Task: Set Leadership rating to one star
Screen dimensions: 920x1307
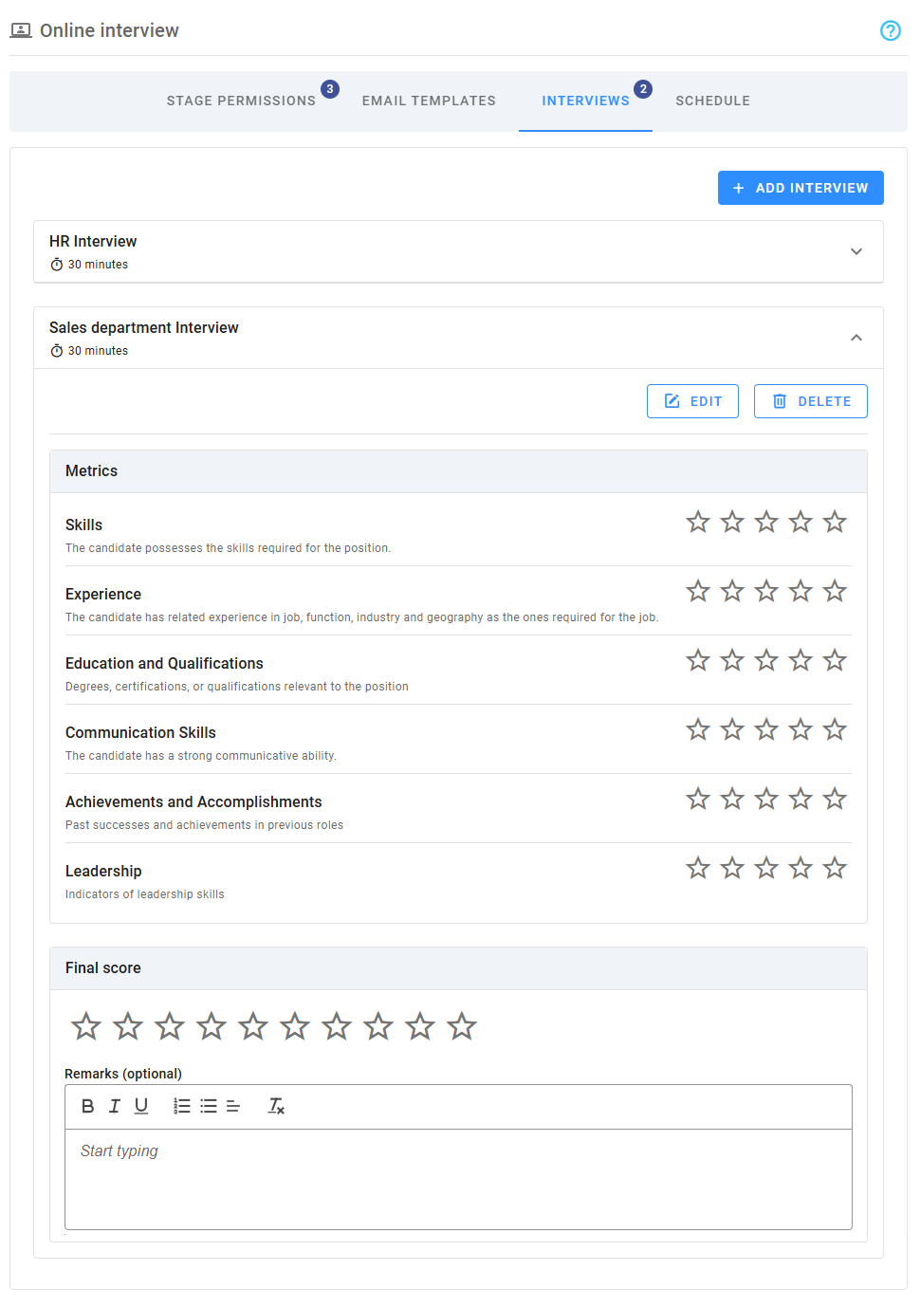Action: click(698, 868)
